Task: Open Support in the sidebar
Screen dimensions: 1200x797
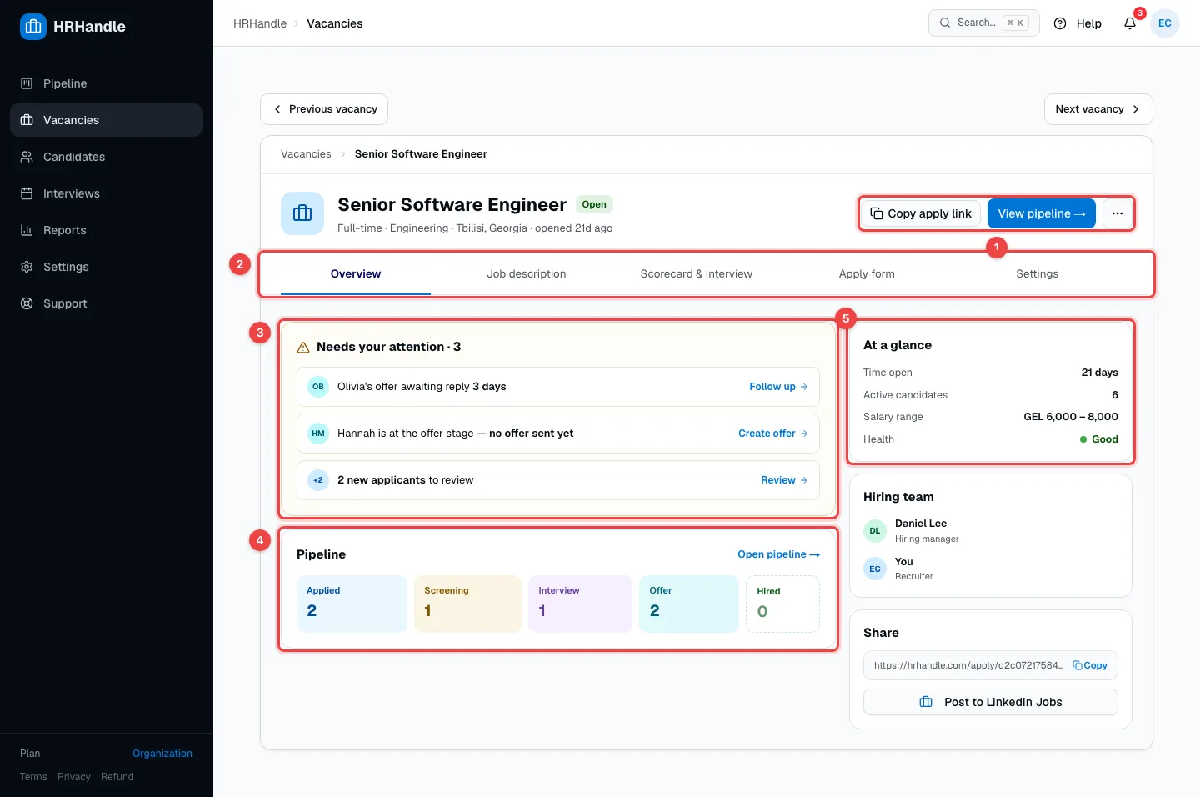Action: 106,303
